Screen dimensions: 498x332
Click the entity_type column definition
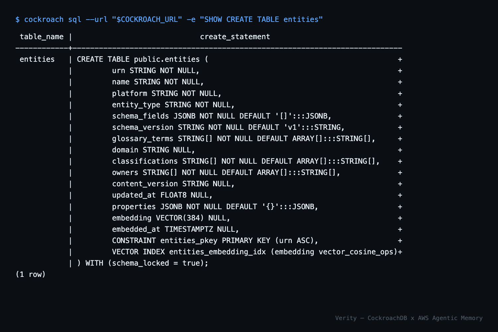[x=173, y=105]
